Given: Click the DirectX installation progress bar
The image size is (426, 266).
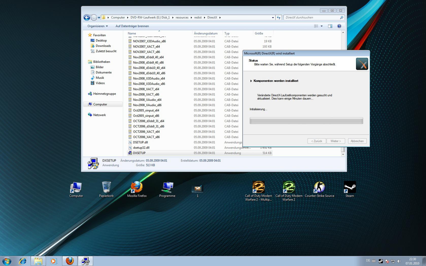Looking at the screenshot, I should pos(306,121).
